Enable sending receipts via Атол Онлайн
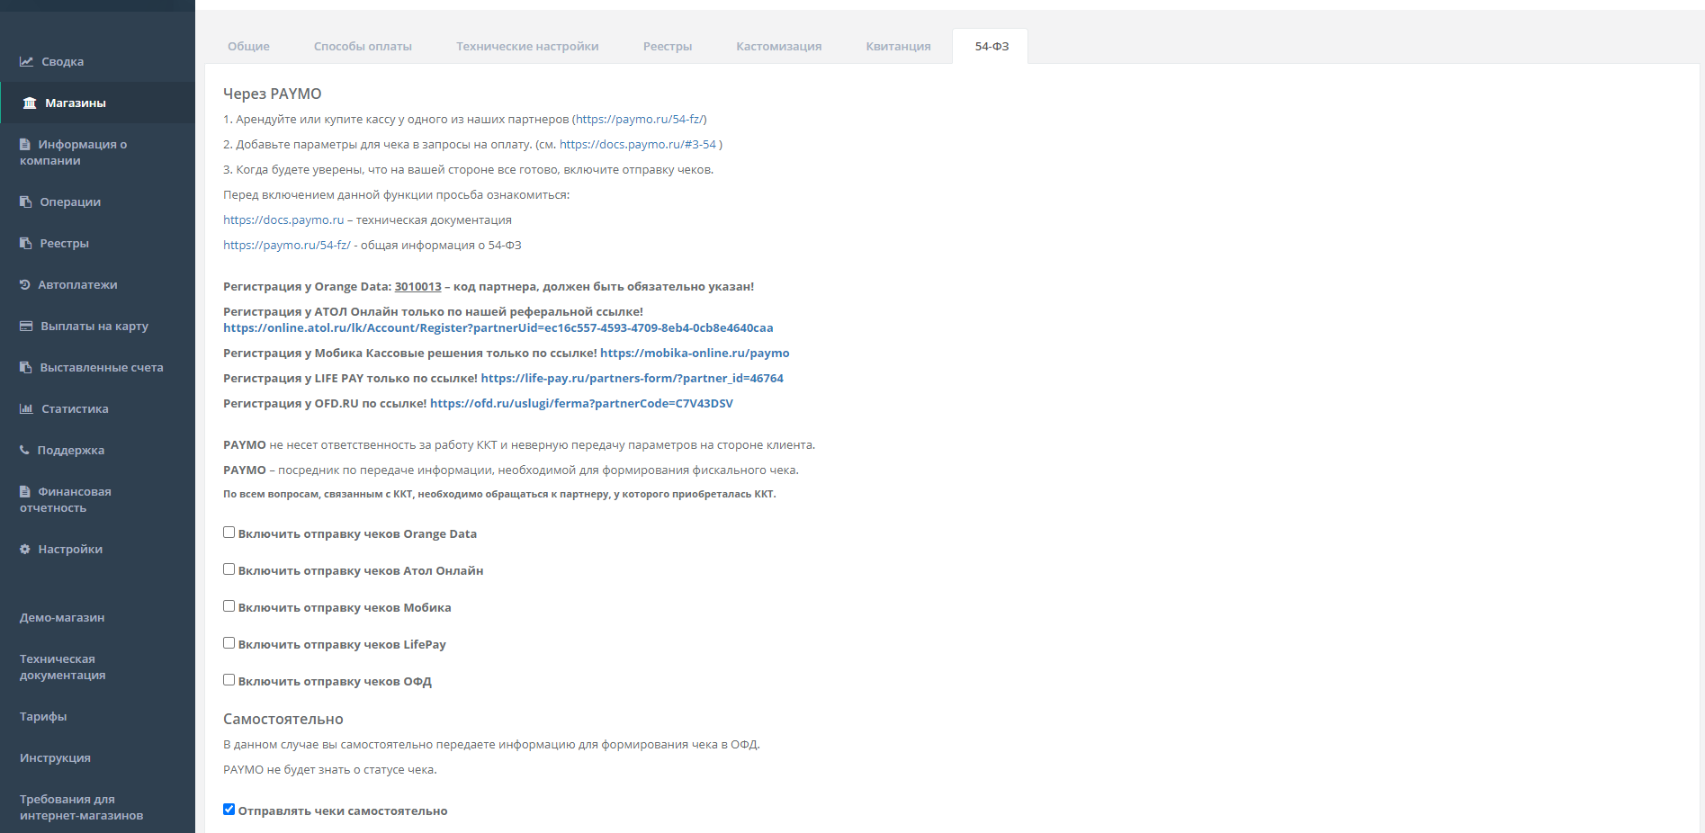The height and width of the screenshot is (833, 1705). (x=229, y=569)
